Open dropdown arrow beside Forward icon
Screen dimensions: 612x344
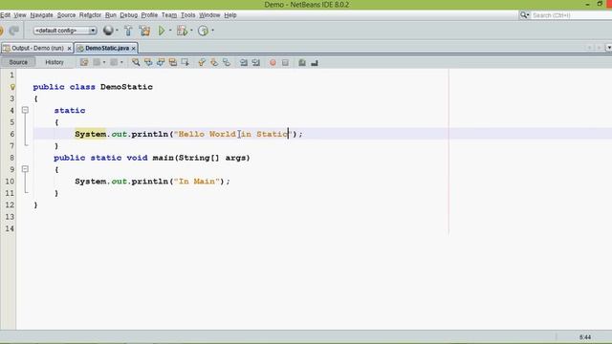coord(121,62)
